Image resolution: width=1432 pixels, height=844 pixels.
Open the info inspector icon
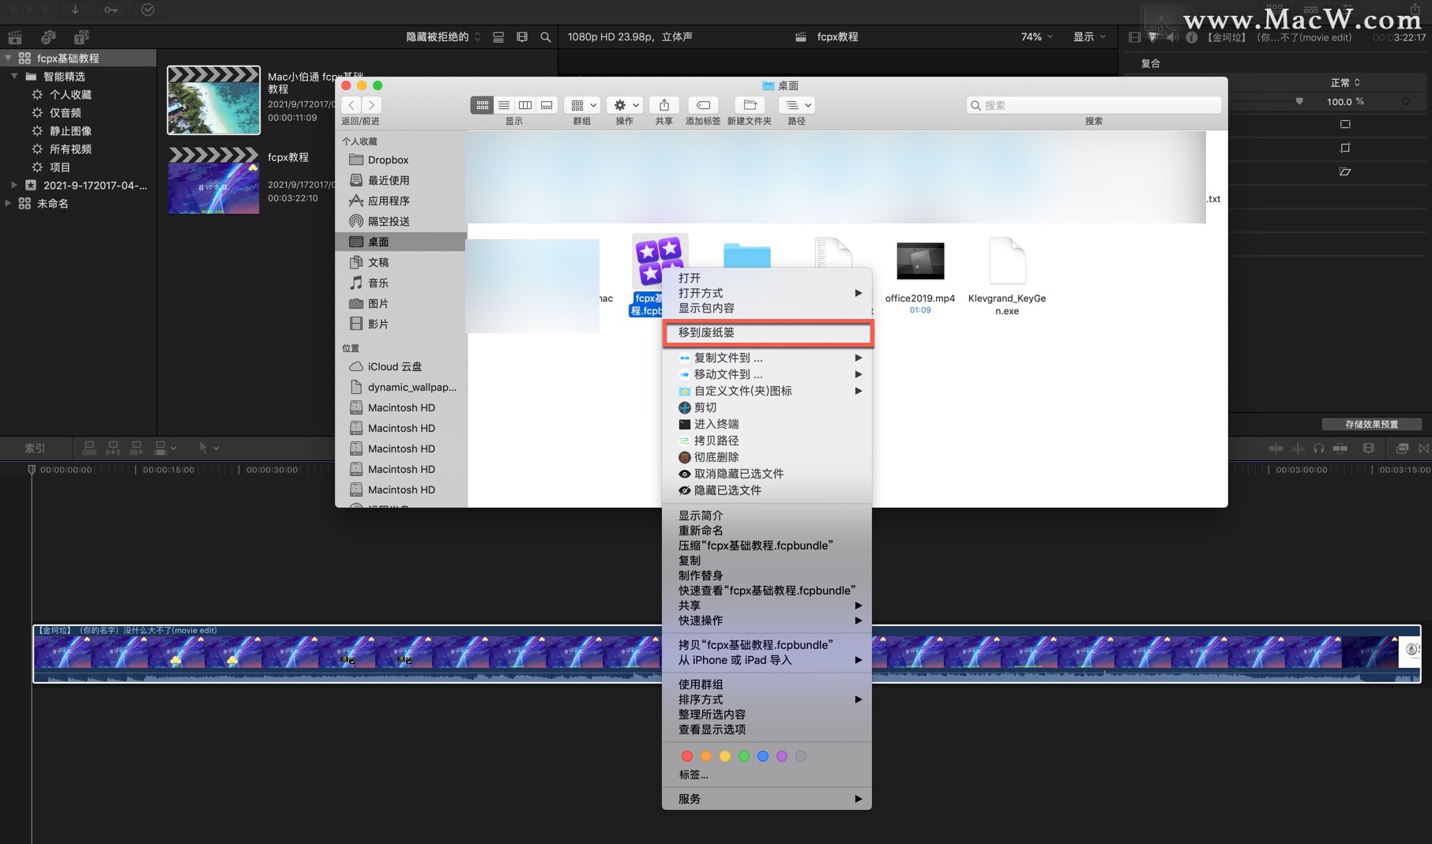(x=1192, y=37)
